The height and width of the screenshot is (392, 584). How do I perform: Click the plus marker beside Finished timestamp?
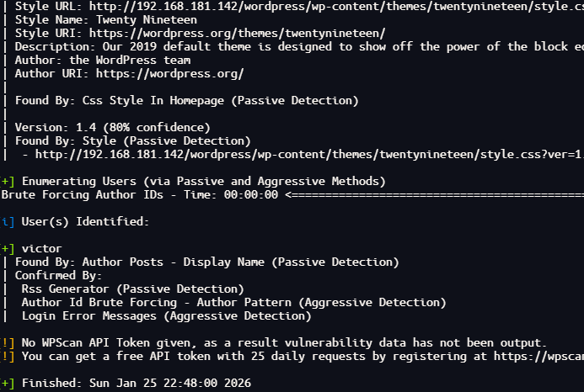point(8,383)
